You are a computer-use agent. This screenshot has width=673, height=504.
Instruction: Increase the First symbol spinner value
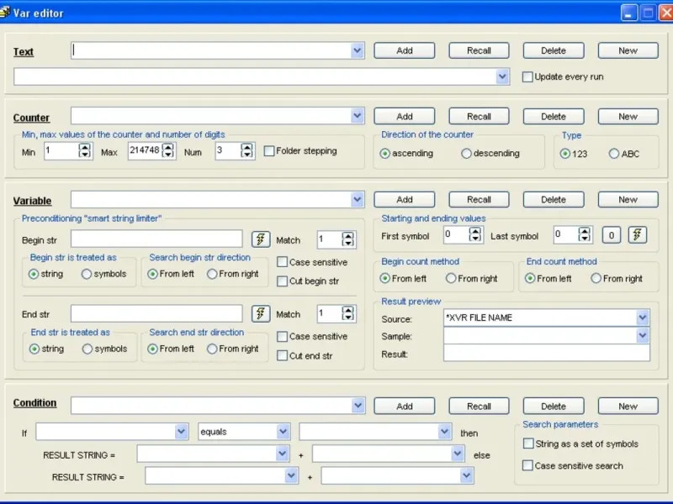pyautogui.click(x=475, y=231)
